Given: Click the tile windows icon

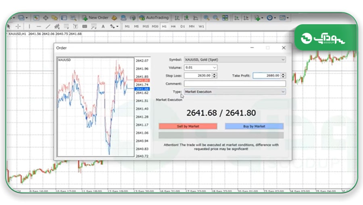Looking at the screenshot, I should pos(225,18).
